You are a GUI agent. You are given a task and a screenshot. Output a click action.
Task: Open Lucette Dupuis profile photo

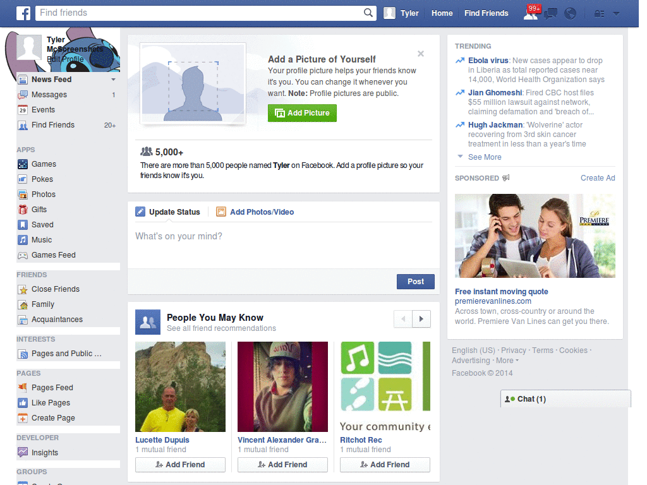[180, 387]
